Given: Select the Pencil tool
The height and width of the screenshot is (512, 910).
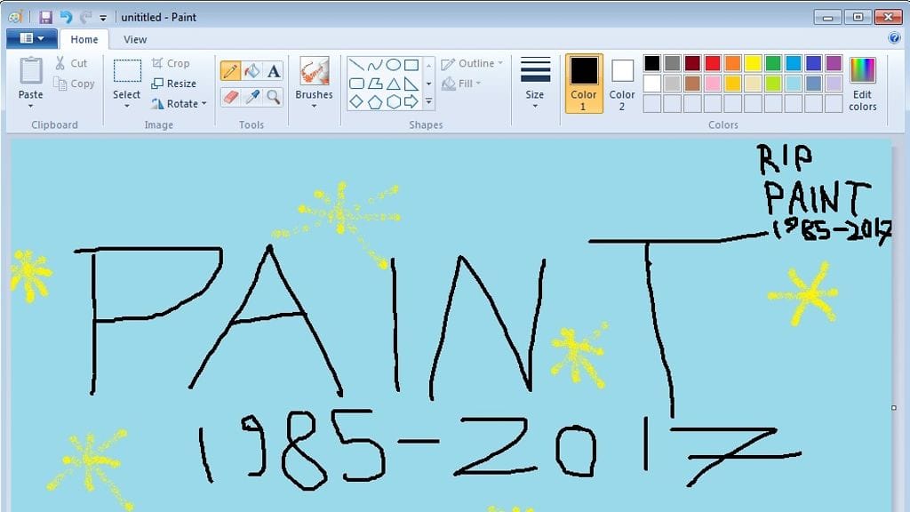Looking at the screenshot, I should [x=230, y=71].
